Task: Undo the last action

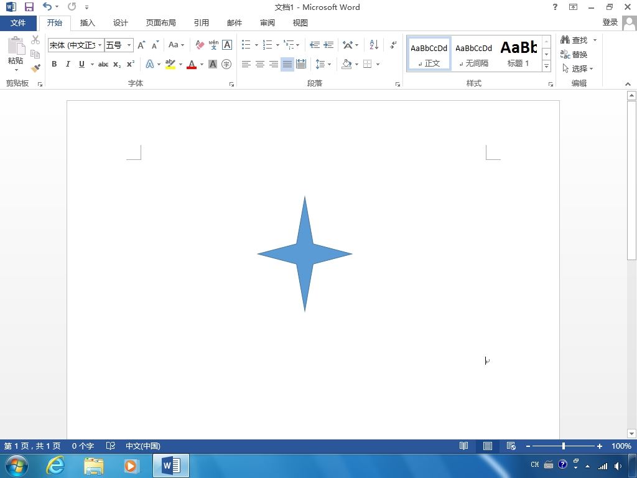Action: (x=47, y=6)
